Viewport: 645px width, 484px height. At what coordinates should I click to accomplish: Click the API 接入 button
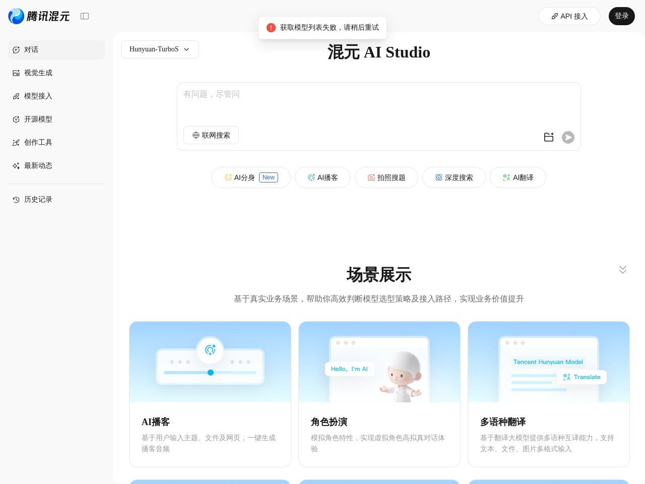[569, 16]
